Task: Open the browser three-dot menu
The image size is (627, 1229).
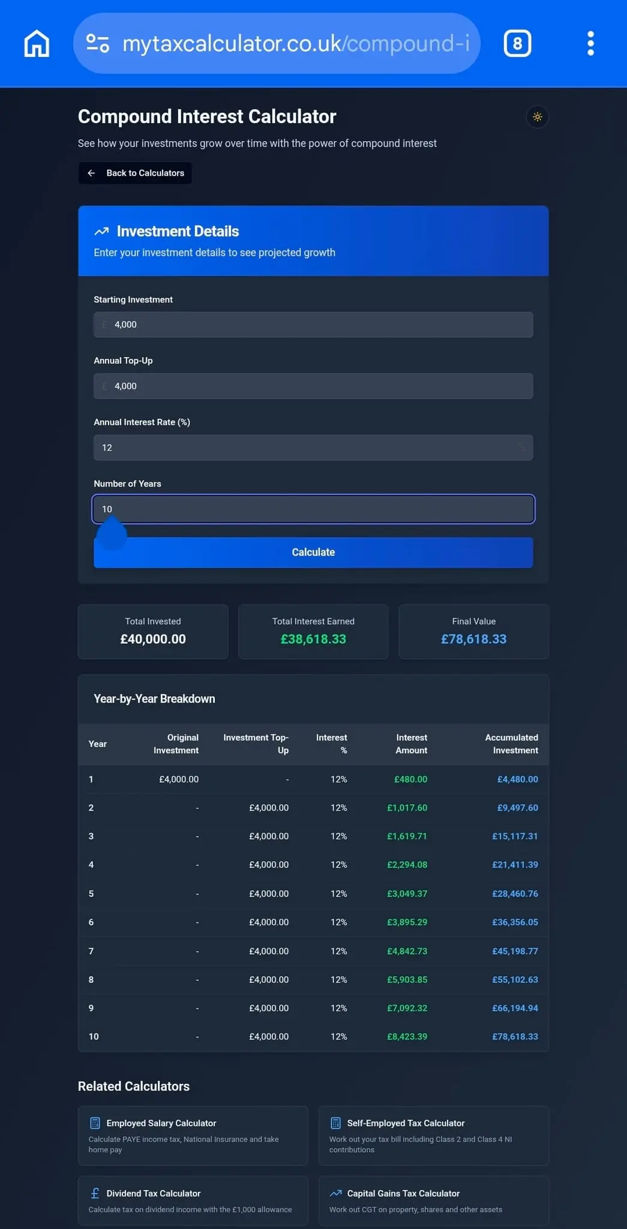Action: pyautogui.click(x=590, y=43)
